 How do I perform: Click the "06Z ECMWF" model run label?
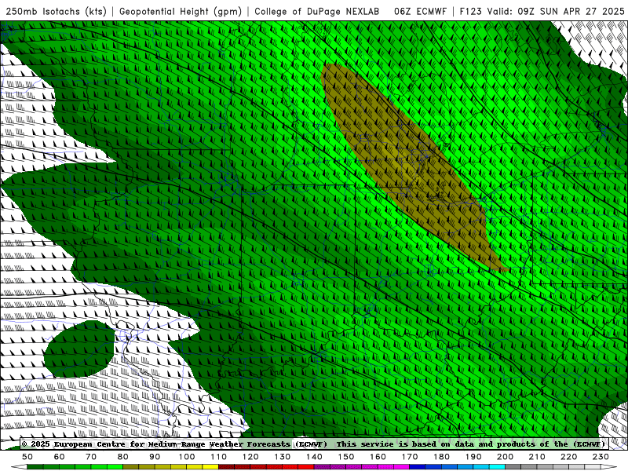pos(420,11)
